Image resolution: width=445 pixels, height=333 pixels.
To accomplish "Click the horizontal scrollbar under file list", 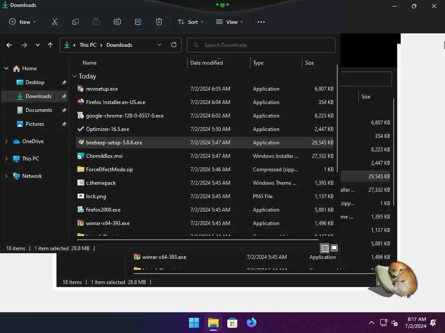I will 198,239.
